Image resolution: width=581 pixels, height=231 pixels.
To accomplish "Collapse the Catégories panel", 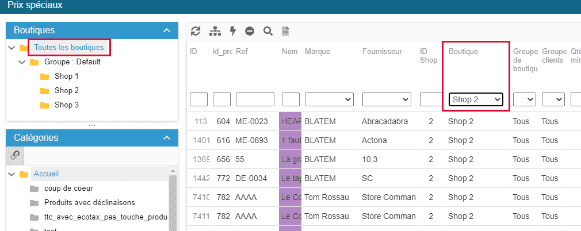I will tap(167, 138).
